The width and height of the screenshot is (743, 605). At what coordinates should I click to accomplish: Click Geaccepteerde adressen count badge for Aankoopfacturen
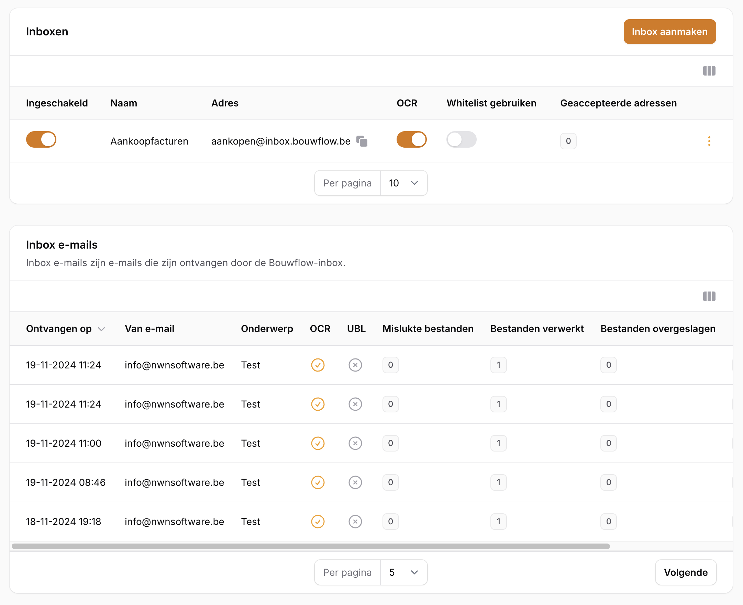pos(568,141)
